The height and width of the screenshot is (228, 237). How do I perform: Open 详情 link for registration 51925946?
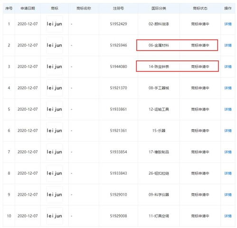(228, 46)
